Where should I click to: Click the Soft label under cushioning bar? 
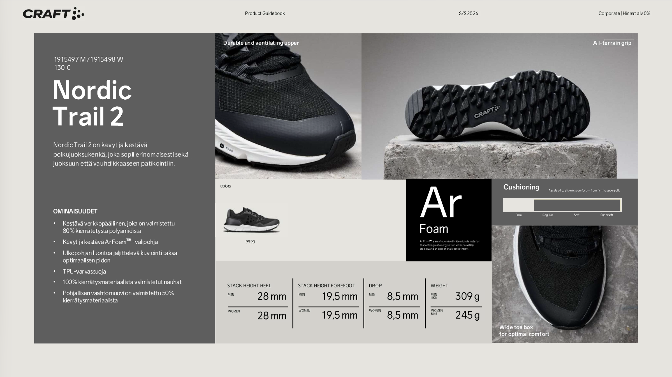576,215
